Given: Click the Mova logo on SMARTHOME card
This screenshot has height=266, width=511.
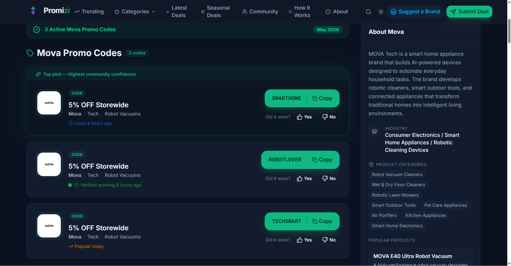Looking at the screenshot, I should pyautogui.click(x=49, y=103).
